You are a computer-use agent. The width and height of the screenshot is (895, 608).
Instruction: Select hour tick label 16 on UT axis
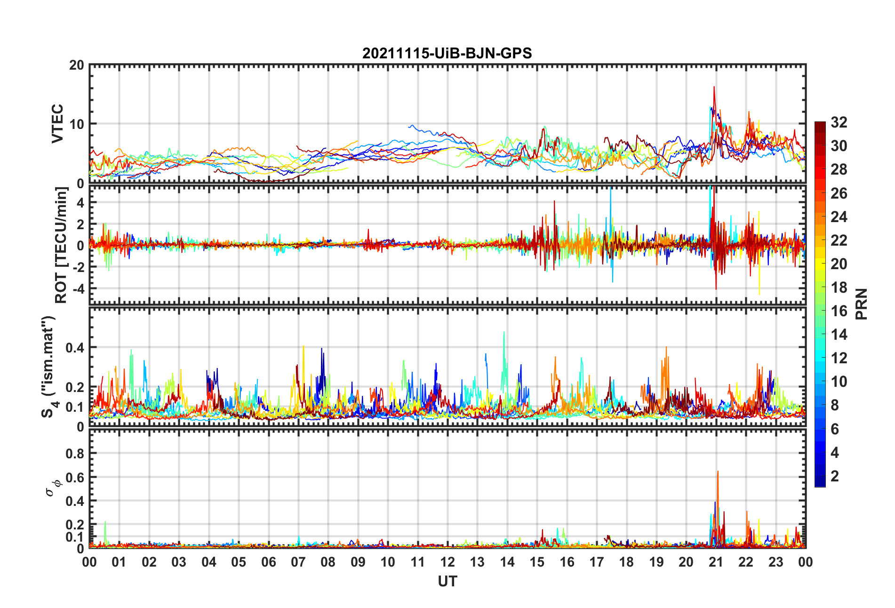567,562
